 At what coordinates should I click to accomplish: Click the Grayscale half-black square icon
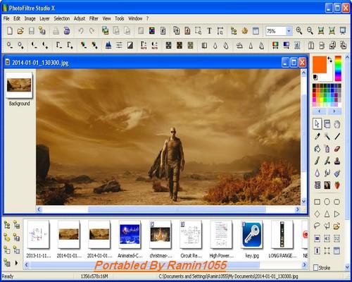pyautogui.click(x=130, y=45)
